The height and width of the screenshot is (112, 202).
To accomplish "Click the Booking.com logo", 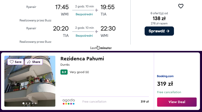I will coord(165,76).
